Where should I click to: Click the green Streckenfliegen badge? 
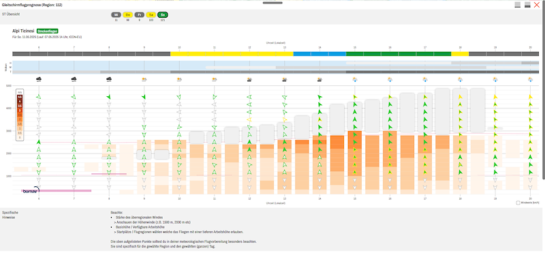point(47,31)
